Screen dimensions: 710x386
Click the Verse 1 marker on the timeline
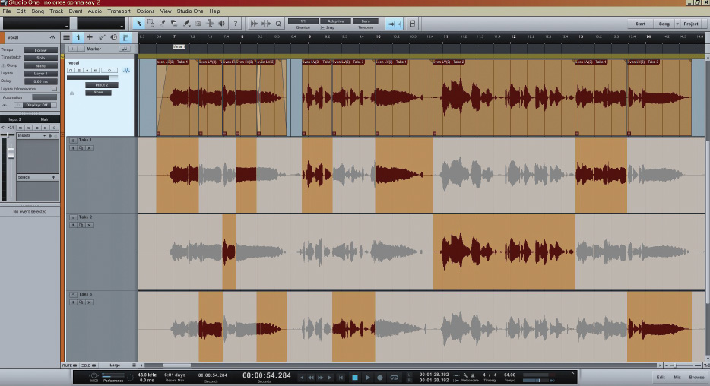click(x=179, y=46)
